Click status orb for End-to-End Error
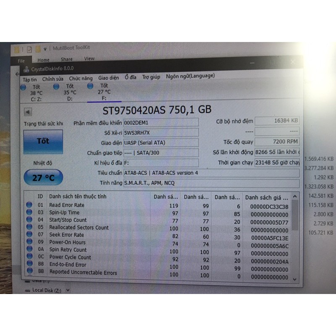This screenshot has height=336, width=336. pyautogui.click(x=30, y=263)
